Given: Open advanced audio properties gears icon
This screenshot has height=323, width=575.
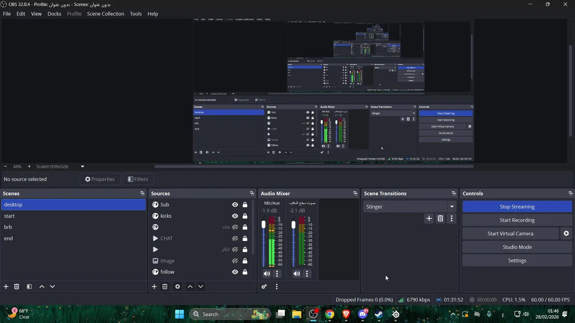Looking at the screenshot, I should coord(264,287).
